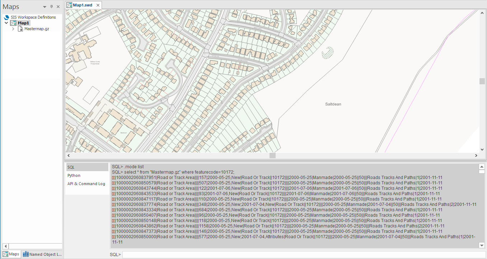This screenshot has width=487, height=259.
Task: Click the console output scroll thumb
Action: click(x=482, y=171)
